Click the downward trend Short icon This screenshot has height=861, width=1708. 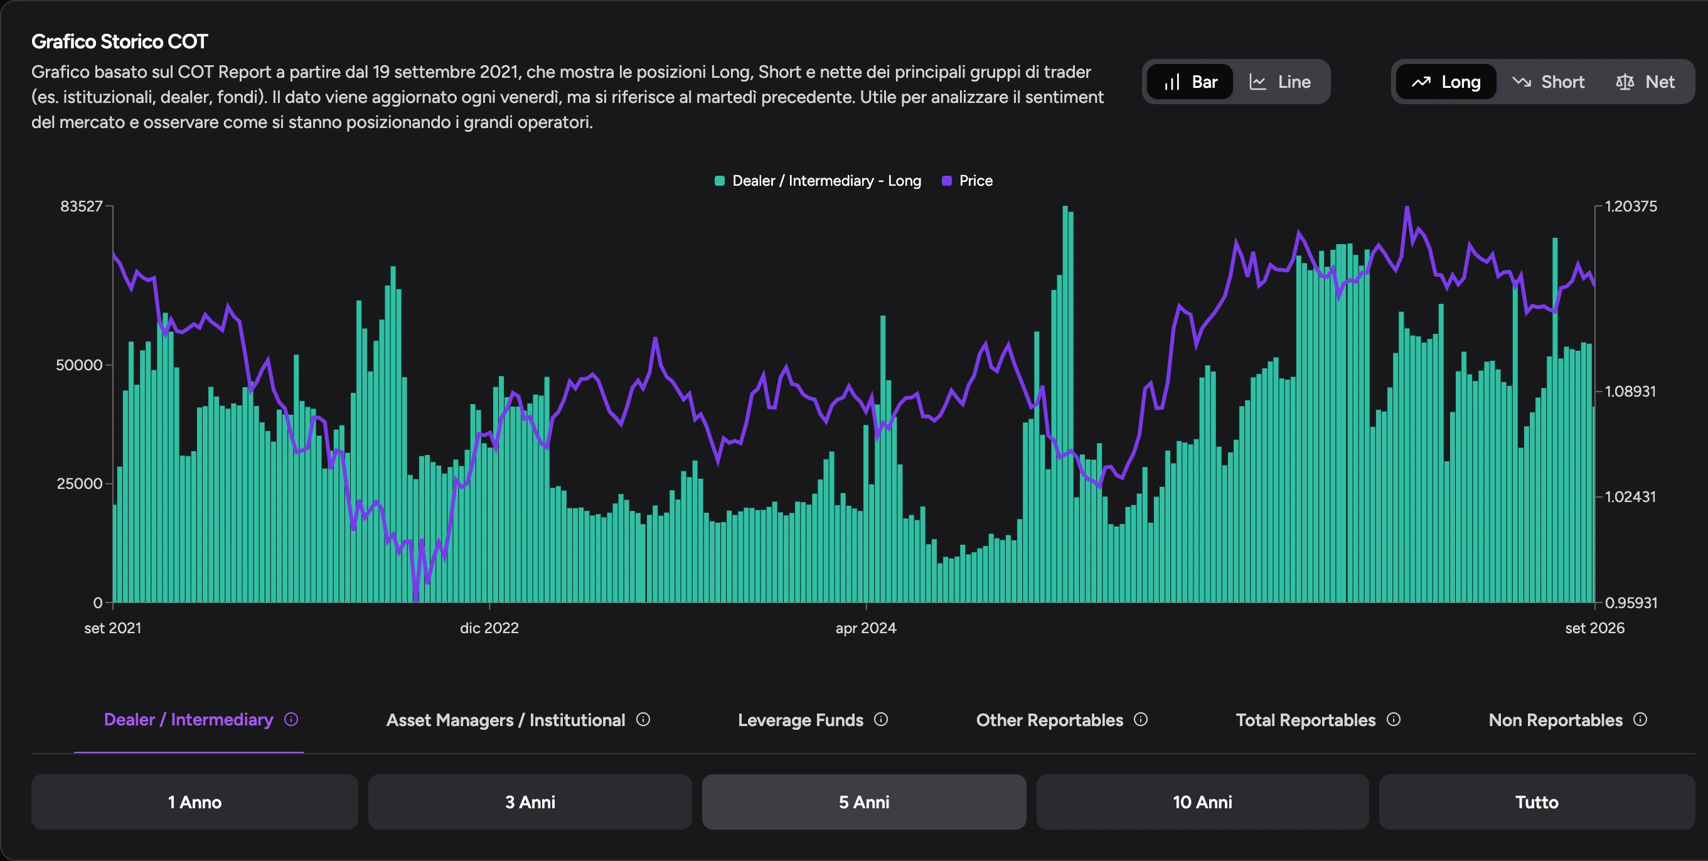tap(1521, 82)
